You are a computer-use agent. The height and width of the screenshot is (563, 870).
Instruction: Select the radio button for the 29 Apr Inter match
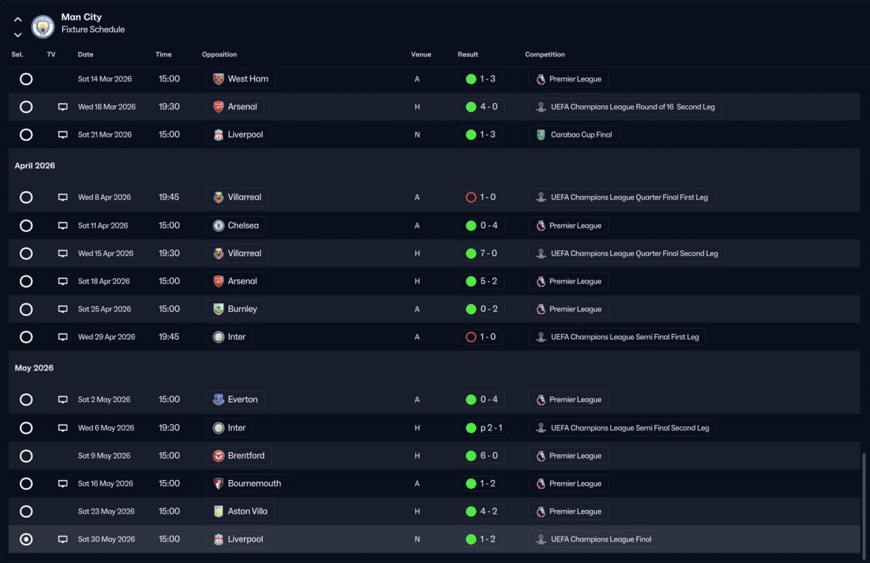26,337
